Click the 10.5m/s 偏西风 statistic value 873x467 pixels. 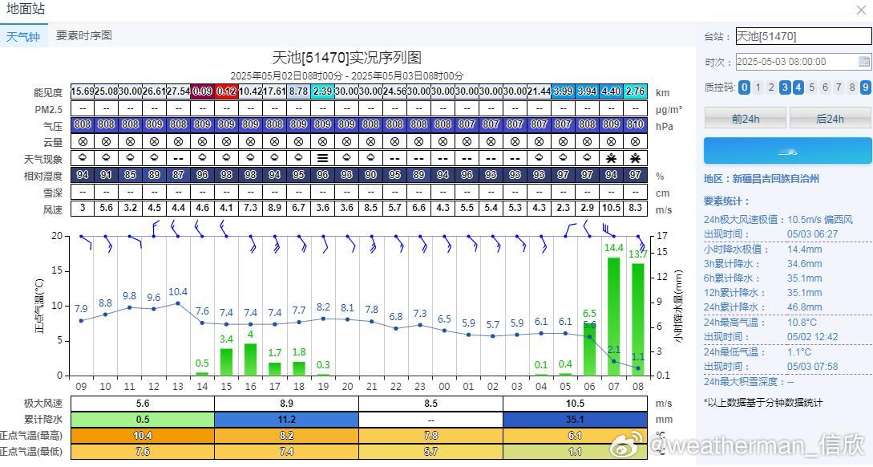820,220
